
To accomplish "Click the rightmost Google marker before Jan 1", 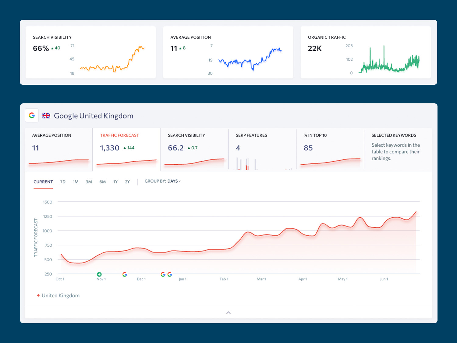I will [170, 274].
